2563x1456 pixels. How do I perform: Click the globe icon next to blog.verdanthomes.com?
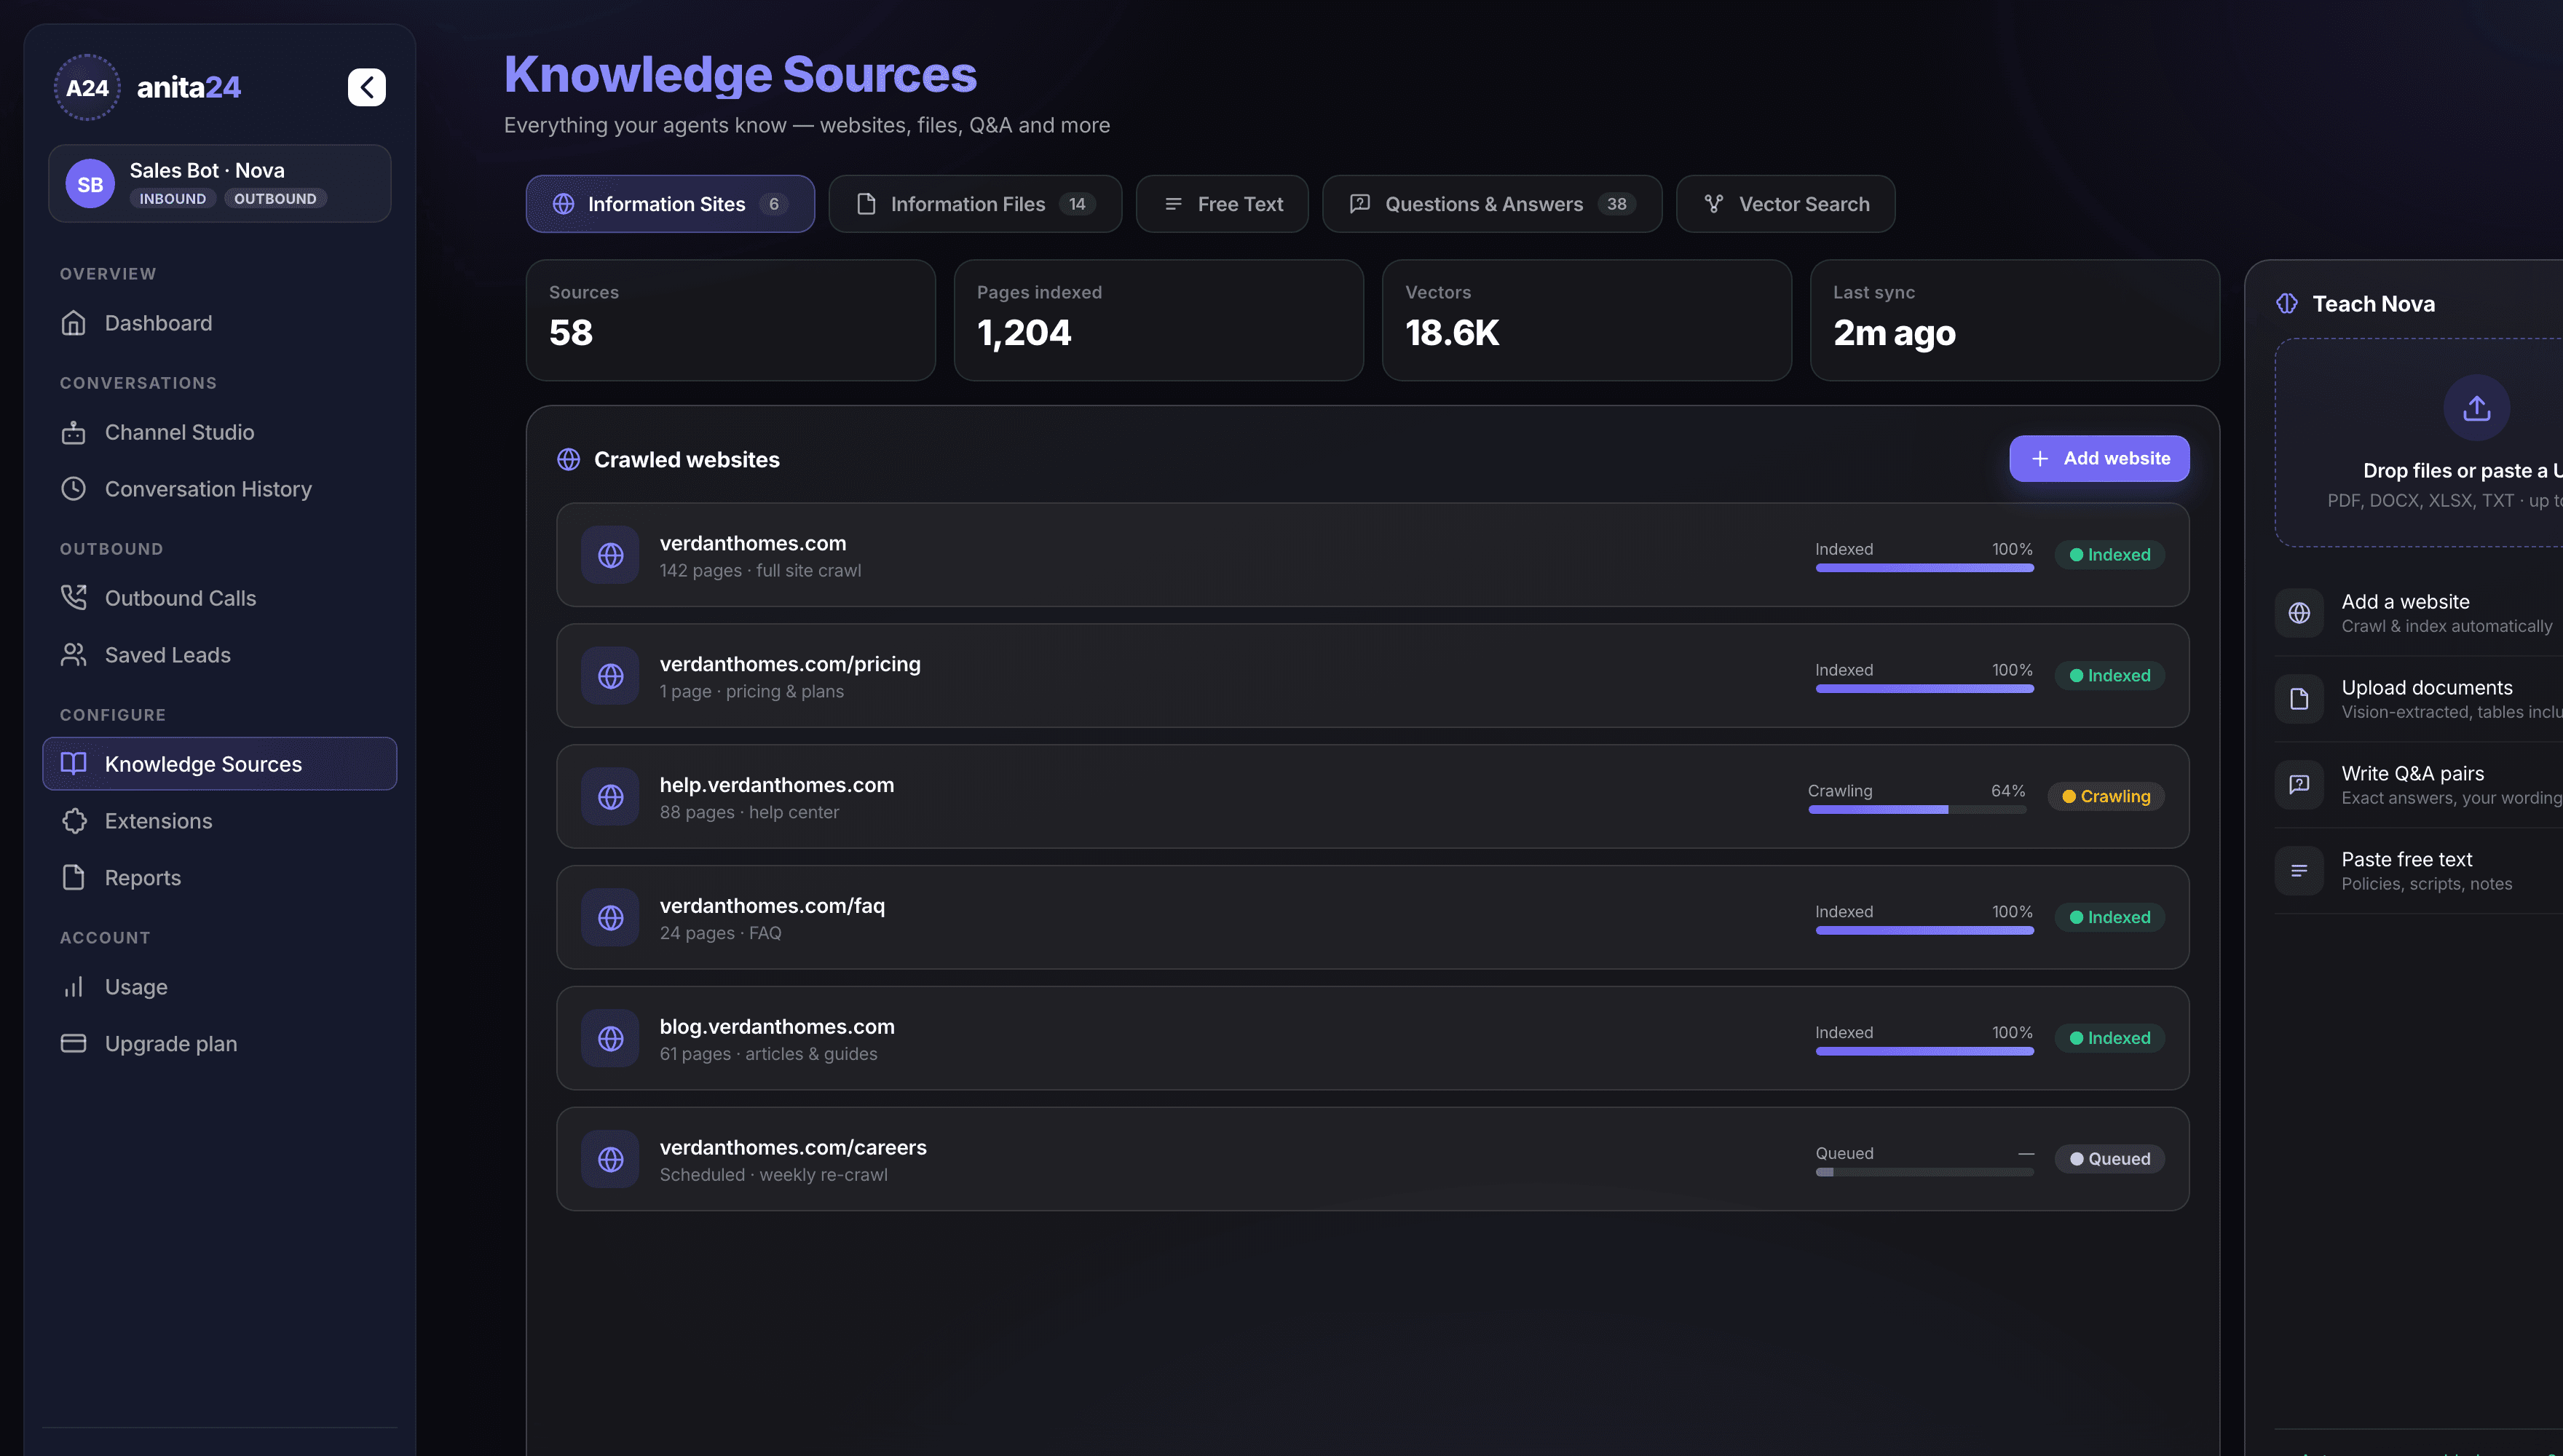point(610,1038)
